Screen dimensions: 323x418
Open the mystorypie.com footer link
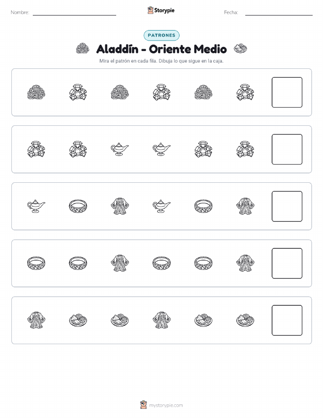point(166,405)
